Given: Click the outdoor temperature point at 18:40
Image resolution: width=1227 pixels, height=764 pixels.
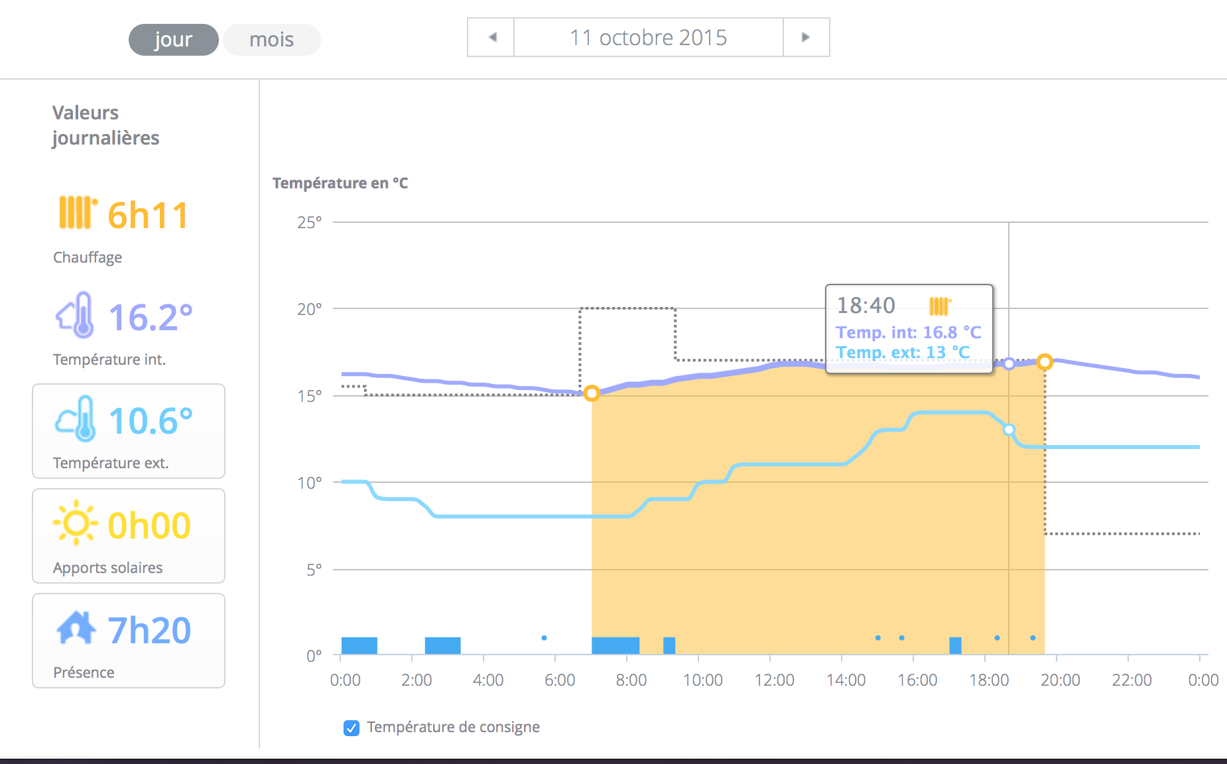Looking at the screenshot, I should 1009,430.
